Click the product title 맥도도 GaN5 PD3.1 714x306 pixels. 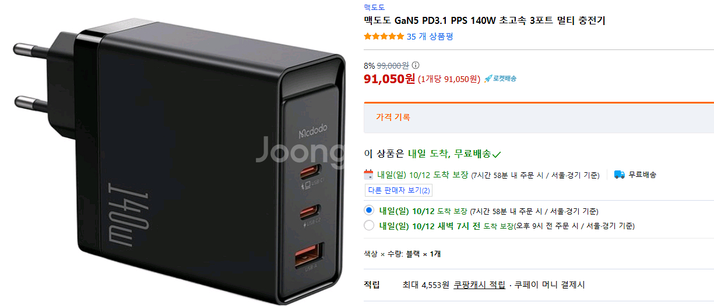(484, 21)
